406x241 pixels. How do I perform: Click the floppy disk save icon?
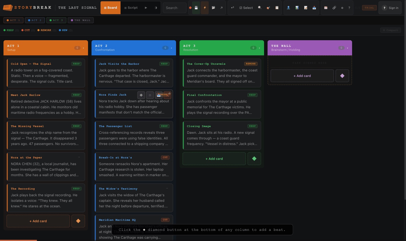pyautogui.click(x=196, y=8)
